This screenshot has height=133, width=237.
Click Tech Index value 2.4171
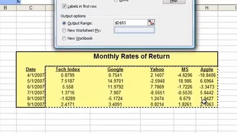click(x=68, y=104)
